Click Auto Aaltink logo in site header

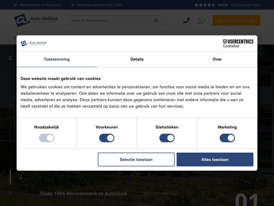(36, 20)
